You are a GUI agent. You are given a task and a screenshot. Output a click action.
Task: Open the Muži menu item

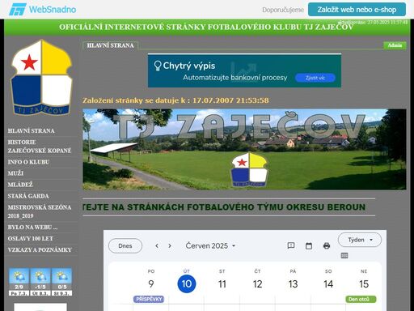(x=15, y=173)
